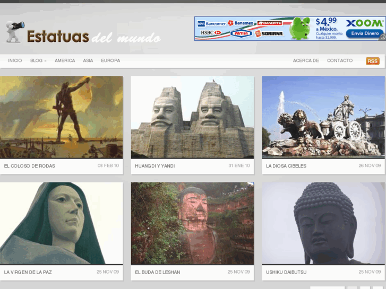Click the Envía Dinero button in the ad
Image resolution: width=386 pixels, height=289 pixels.
coord(365,34)
